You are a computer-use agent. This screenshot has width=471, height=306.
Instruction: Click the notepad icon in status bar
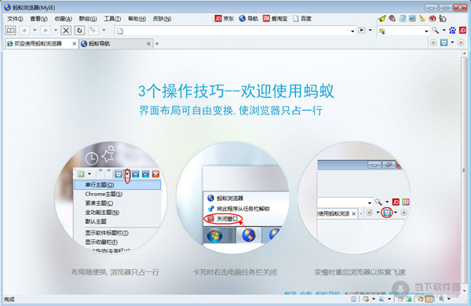pos(354,299)
